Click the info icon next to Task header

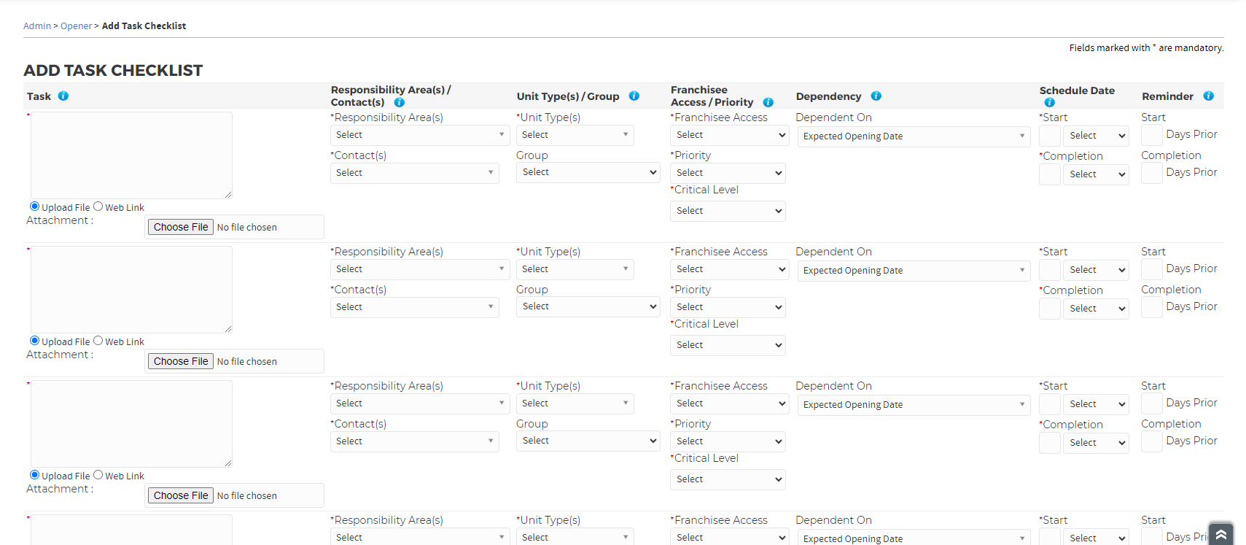click(x=63, y=96)
